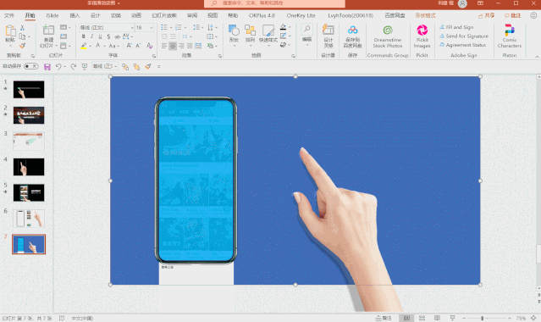541x322 pixels.
Task: Center align text
Action: 173,46
